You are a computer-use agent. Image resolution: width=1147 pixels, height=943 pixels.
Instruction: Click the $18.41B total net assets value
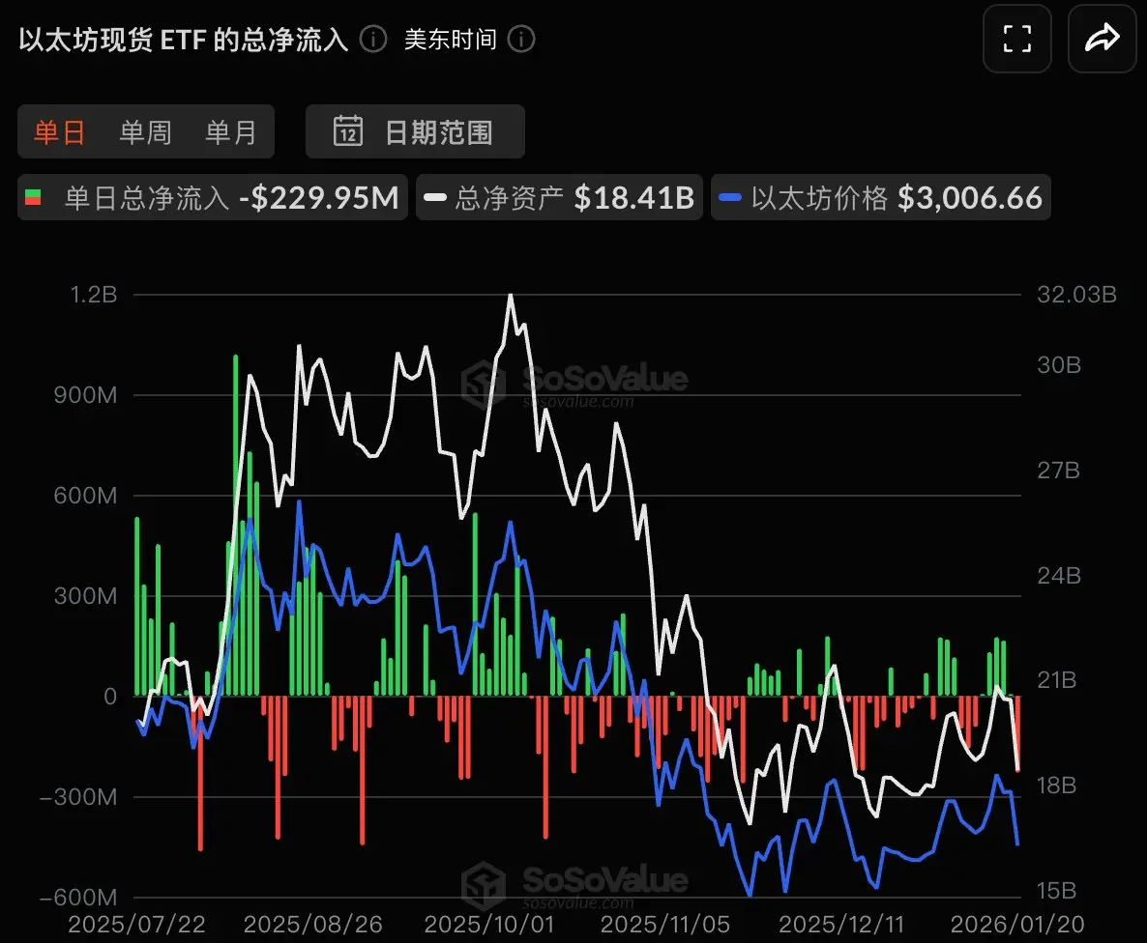[634, 198]
